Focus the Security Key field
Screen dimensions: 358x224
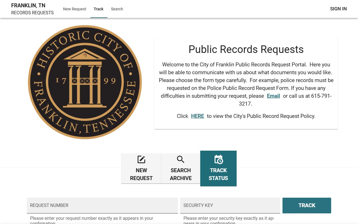click(230, 206)
